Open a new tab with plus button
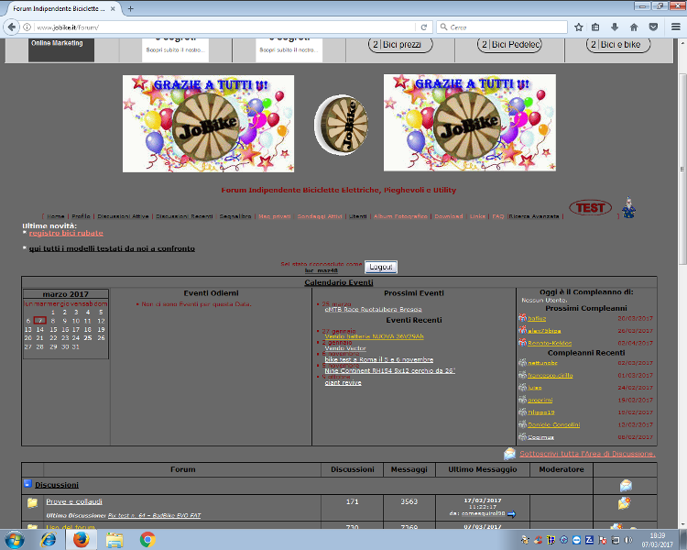 pyautogui.click(x=131, y=8)
